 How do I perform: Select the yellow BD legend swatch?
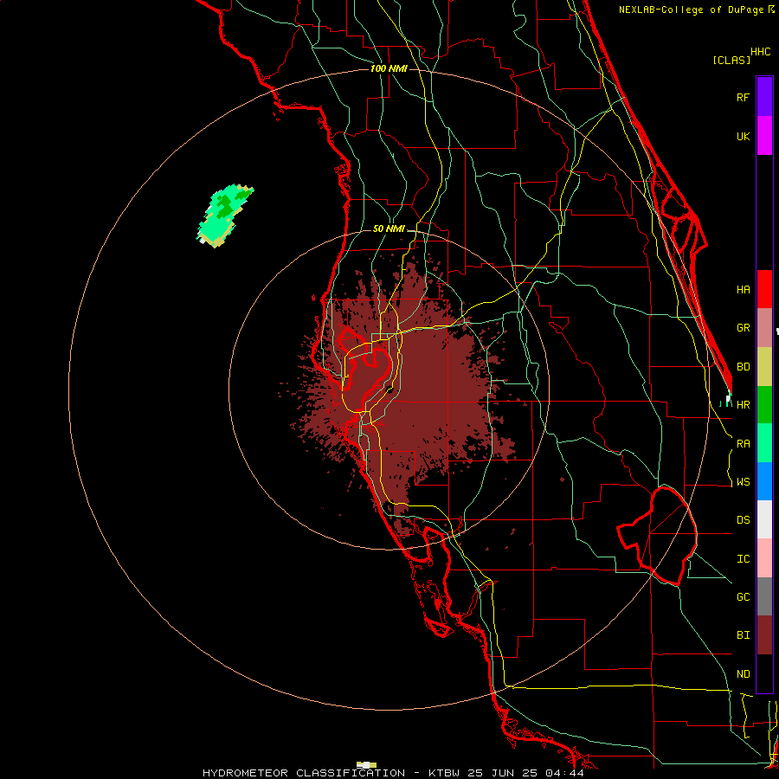point(764,367)
